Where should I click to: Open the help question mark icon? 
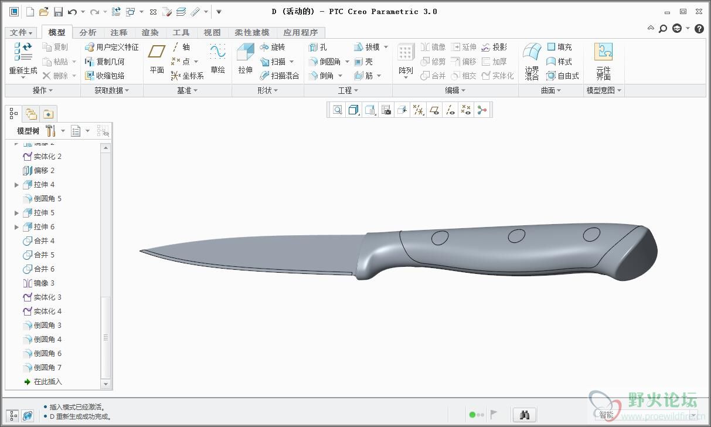click(x=699, y=28)
